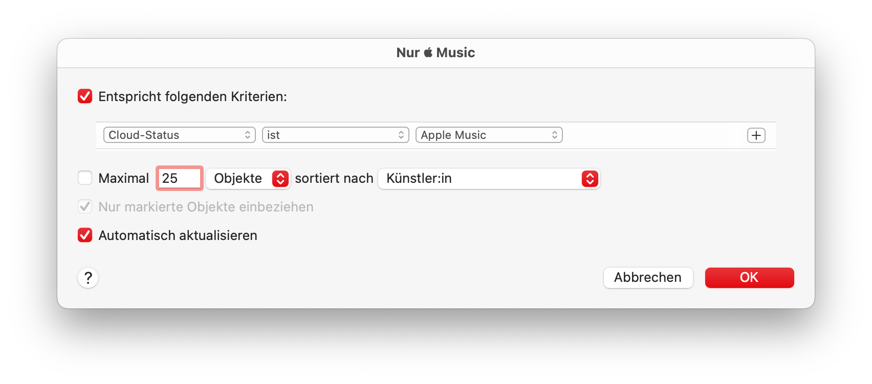This screenshot has height=384, width=872.
Task: Enable the Maximal limit checkbox
Action: click(x=85, y=178)
